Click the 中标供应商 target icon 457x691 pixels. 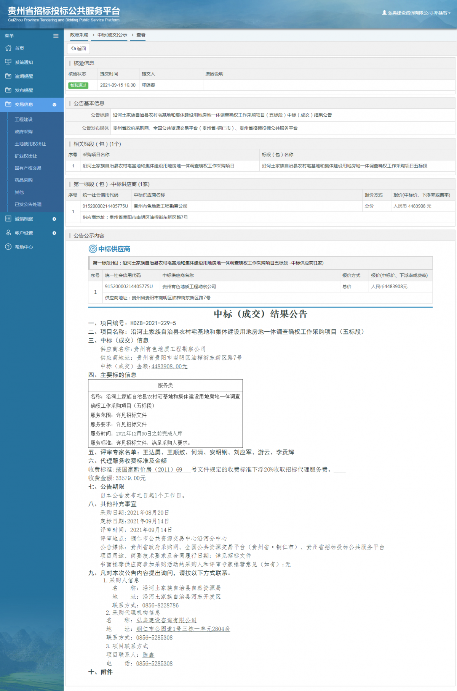click(93, 249)
